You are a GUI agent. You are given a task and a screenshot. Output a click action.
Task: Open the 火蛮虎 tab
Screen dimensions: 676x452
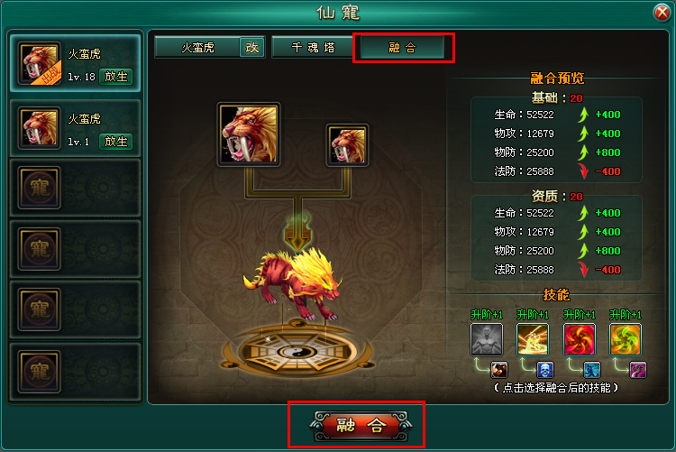click(197, 48)
